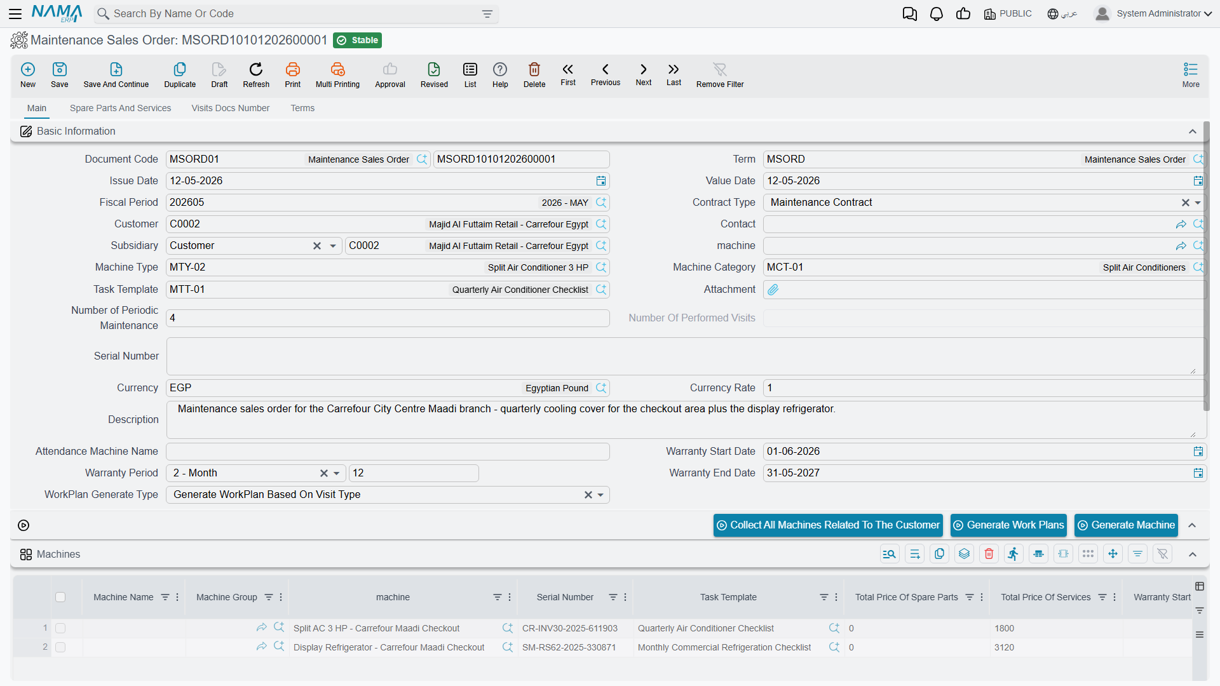Image resolution: width=1220 pixels, height=686 pixels.
Task: Open the Warranty Period unit dropdown
Action: pos(337,473)
